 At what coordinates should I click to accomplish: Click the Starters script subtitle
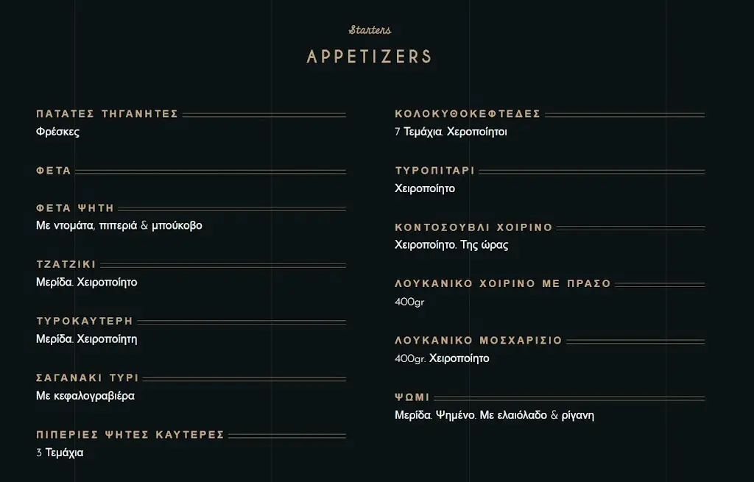(x=370, y=30)
